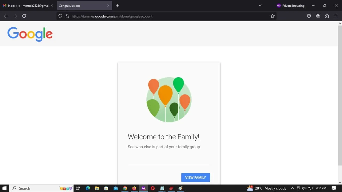
Task: Open the Extensions puzzle icon
Action: pos(327,16)
